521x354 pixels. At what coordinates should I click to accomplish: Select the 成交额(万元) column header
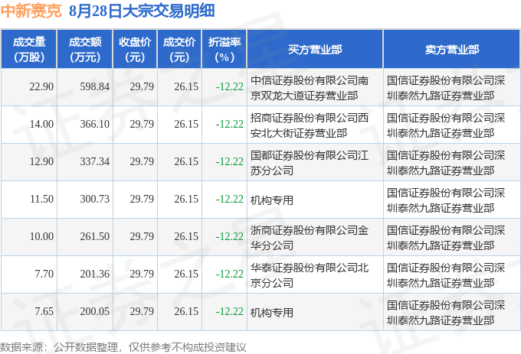point(85,50)
